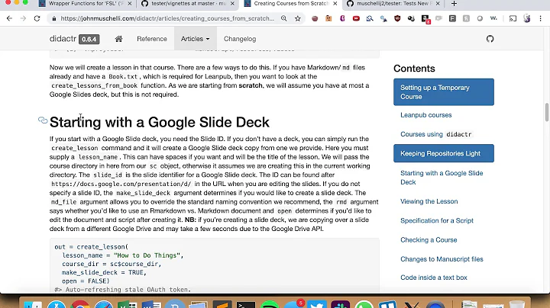Open Terminal from the Dock
This screenshot has height=308, width=550.
(245, 304)
